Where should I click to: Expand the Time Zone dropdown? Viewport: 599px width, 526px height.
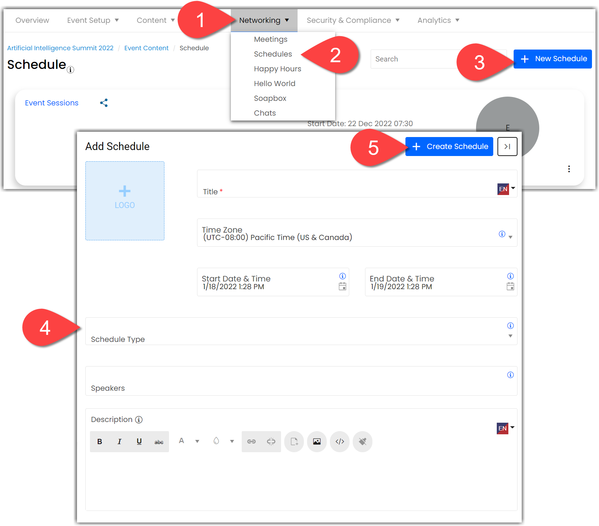510,238
